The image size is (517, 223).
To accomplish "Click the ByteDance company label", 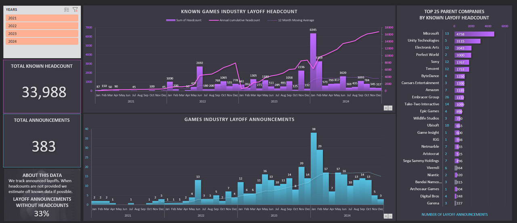I will click(430, 76).
